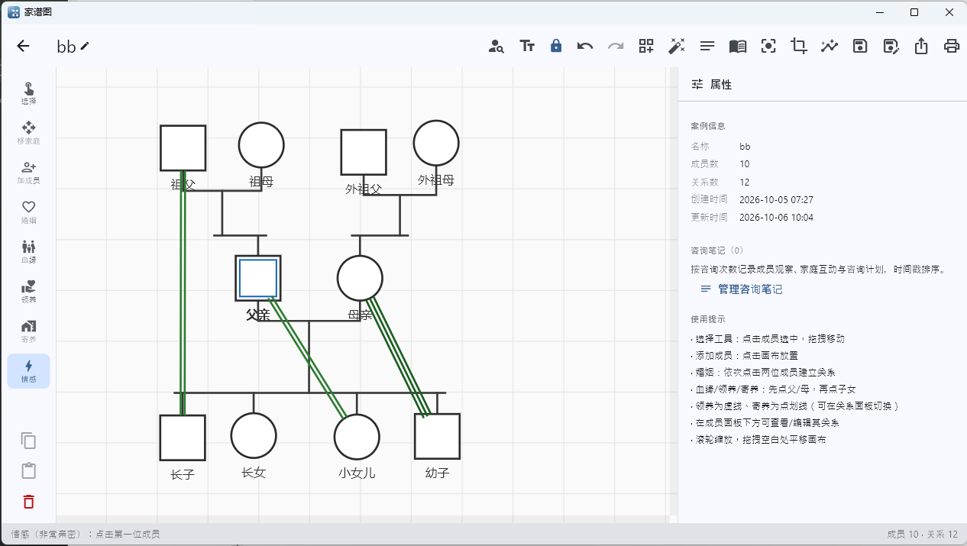The width and height of the screenshot is (967, 546).
Task: Redo the last undone action
Action: (x=616, y=46)
